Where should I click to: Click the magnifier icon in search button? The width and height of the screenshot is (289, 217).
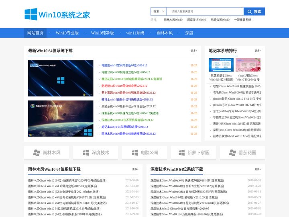click(x=249, y=11)
